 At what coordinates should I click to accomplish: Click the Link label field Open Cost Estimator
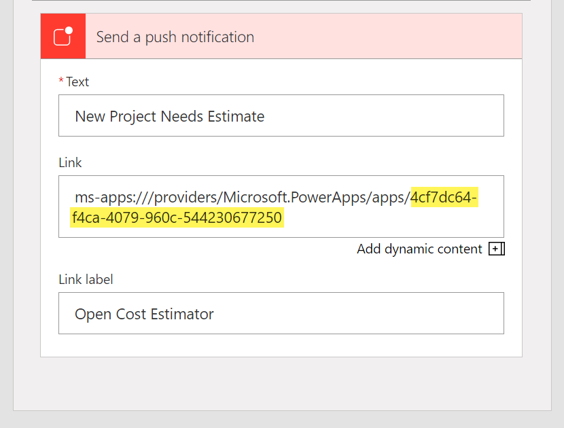(x=281, y=313)
